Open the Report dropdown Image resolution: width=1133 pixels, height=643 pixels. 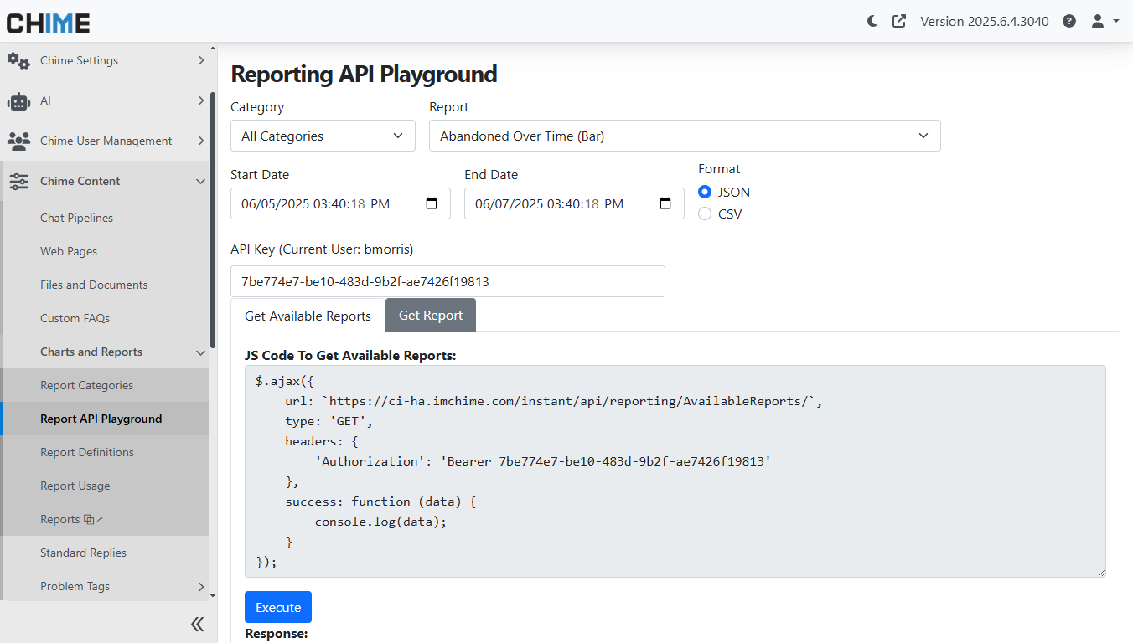tap(685, 136)
